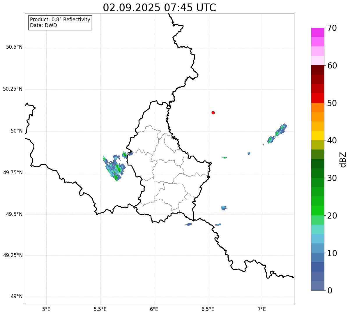Click the 5.5°E longitude label
This screenshot has width=350, height=315.
click(x=100, y=309)
